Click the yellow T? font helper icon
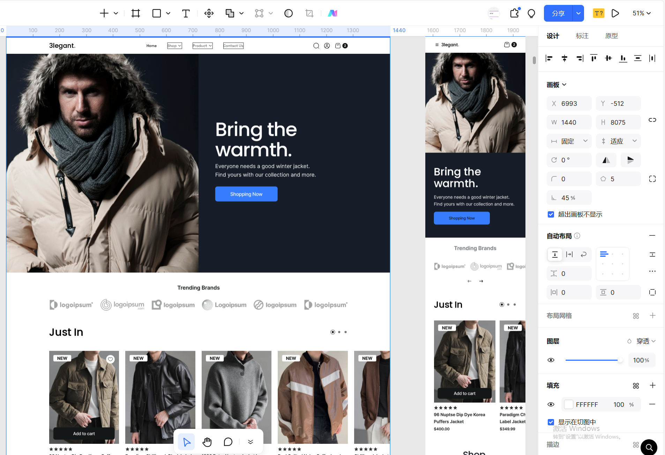The image size is (665, 455). coord(599,13)
